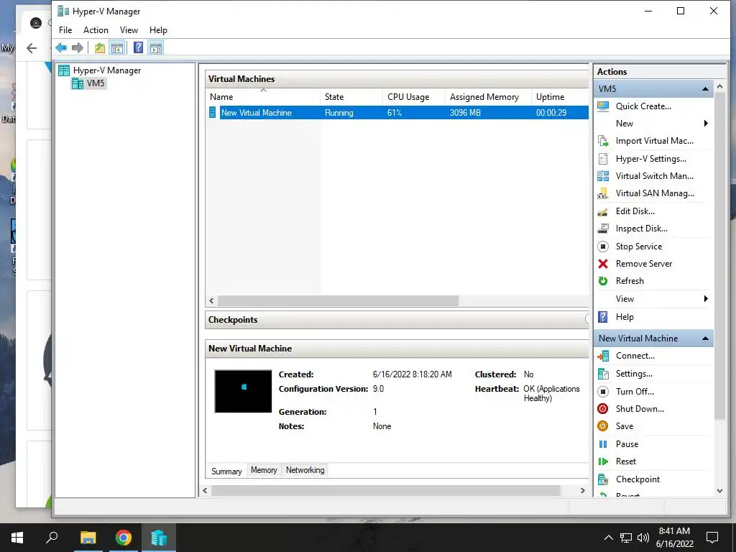Screen dimensions: 736x552
Task: Switch to the Summary tab
Action: tap(226, 471)
